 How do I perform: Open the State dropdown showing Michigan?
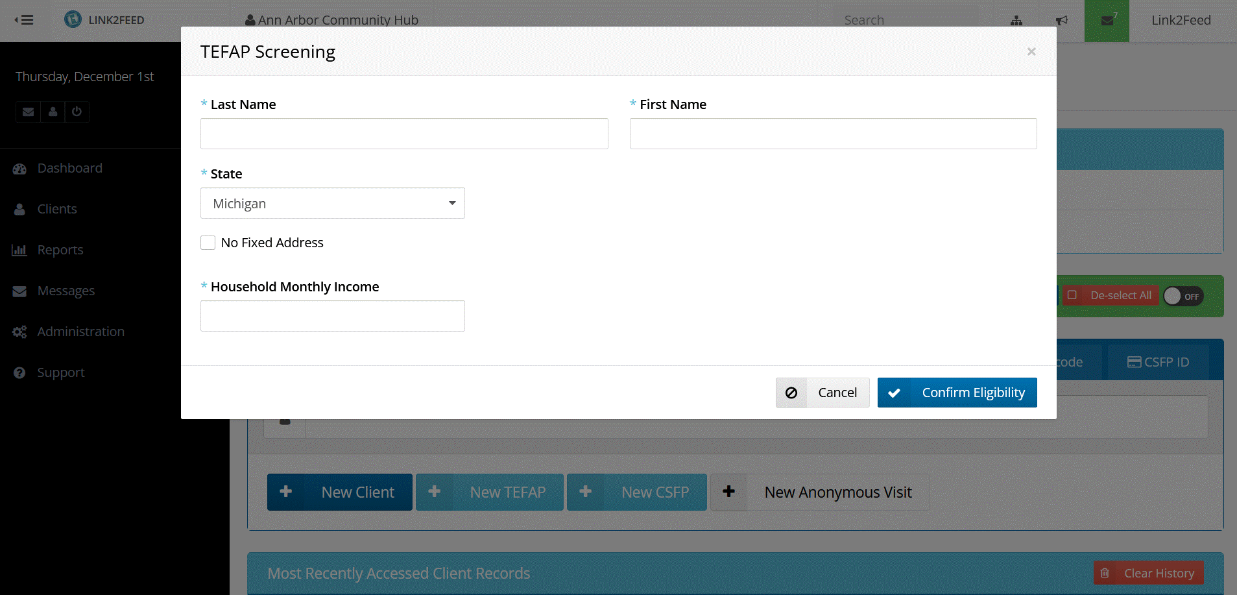(332, 204)
